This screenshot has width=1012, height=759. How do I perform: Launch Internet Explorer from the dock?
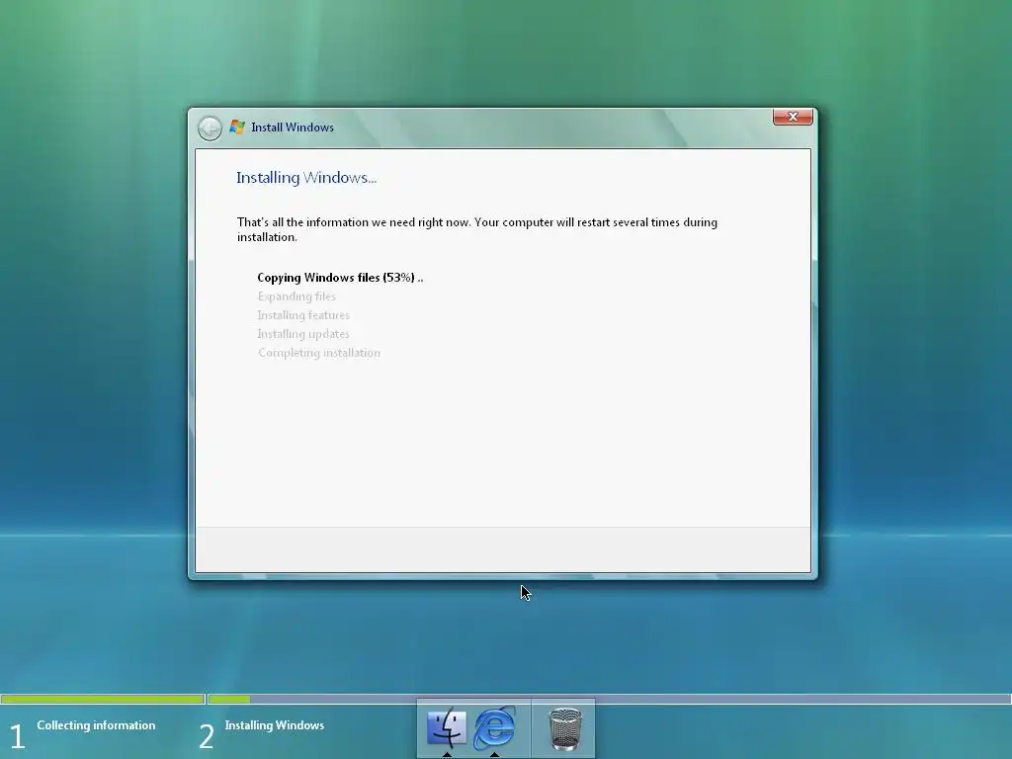[494, 728]
